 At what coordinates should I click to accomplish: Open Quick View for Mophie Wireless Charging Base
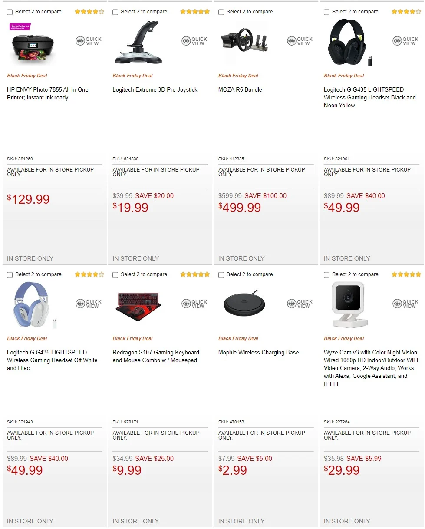(300, 304)
